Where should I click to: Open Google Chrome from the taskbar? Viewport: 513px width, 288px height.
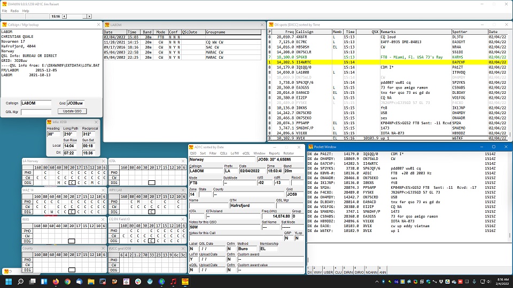tap(68, 282)
